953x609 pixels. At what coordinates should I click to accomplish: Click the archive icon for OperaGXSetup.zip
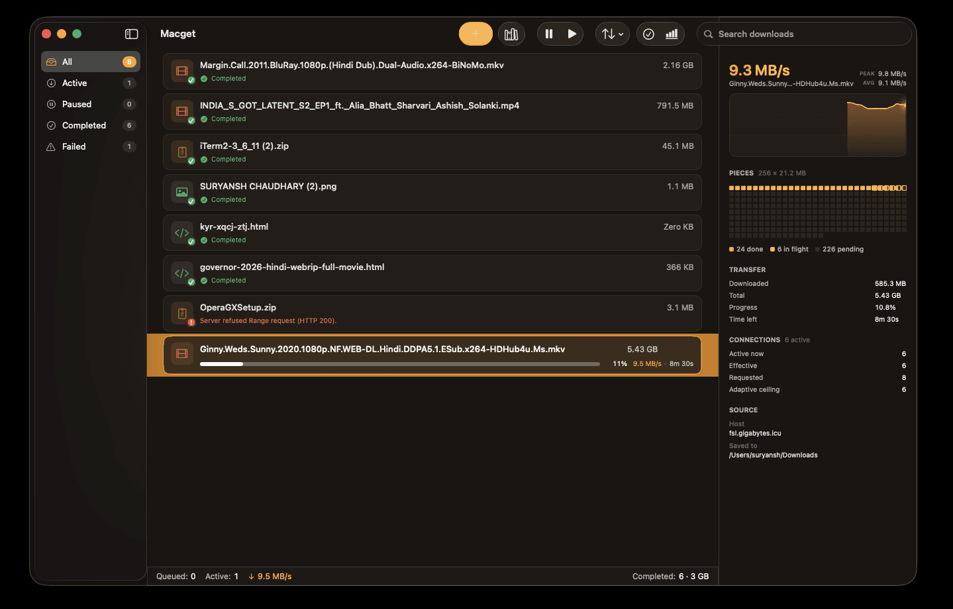tap(181, 313)
